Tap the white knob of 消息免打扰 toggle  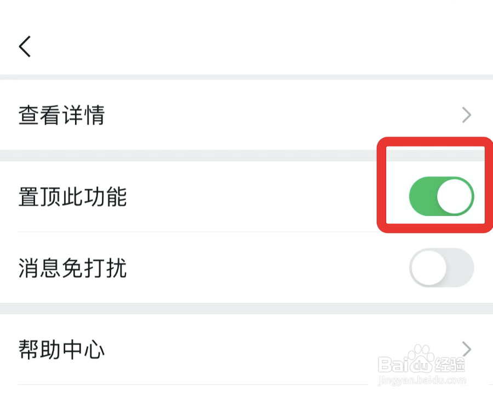tap(428, 268)
